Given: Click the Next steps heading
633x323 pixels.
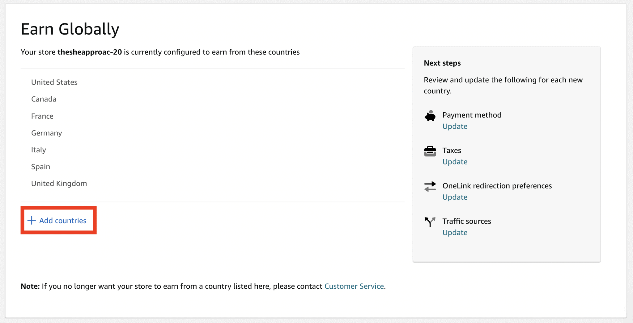Looking at the screenshot, I should [x=442, y=63].
